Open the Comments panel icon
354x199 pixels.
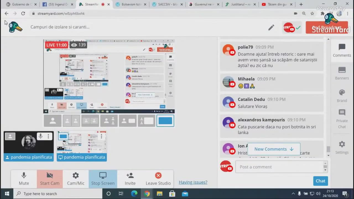(x=342, y=48)
